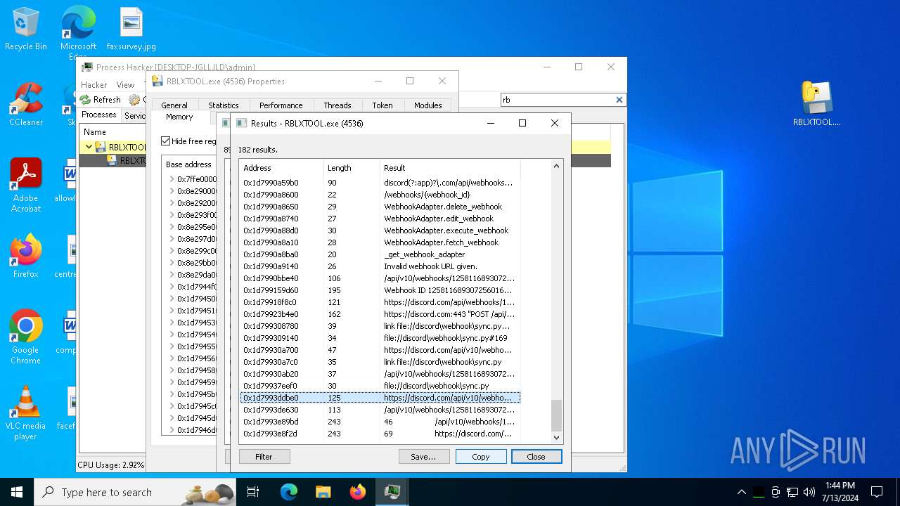The image size is (900, 506).
Task: Sort results by Address column
Action: [281, 168]
